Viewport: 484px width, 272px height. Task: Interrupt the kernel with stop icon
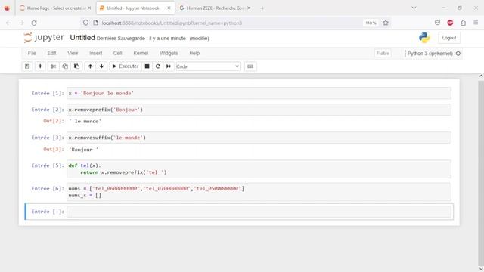pyautogui.click(x=147, y=66)
